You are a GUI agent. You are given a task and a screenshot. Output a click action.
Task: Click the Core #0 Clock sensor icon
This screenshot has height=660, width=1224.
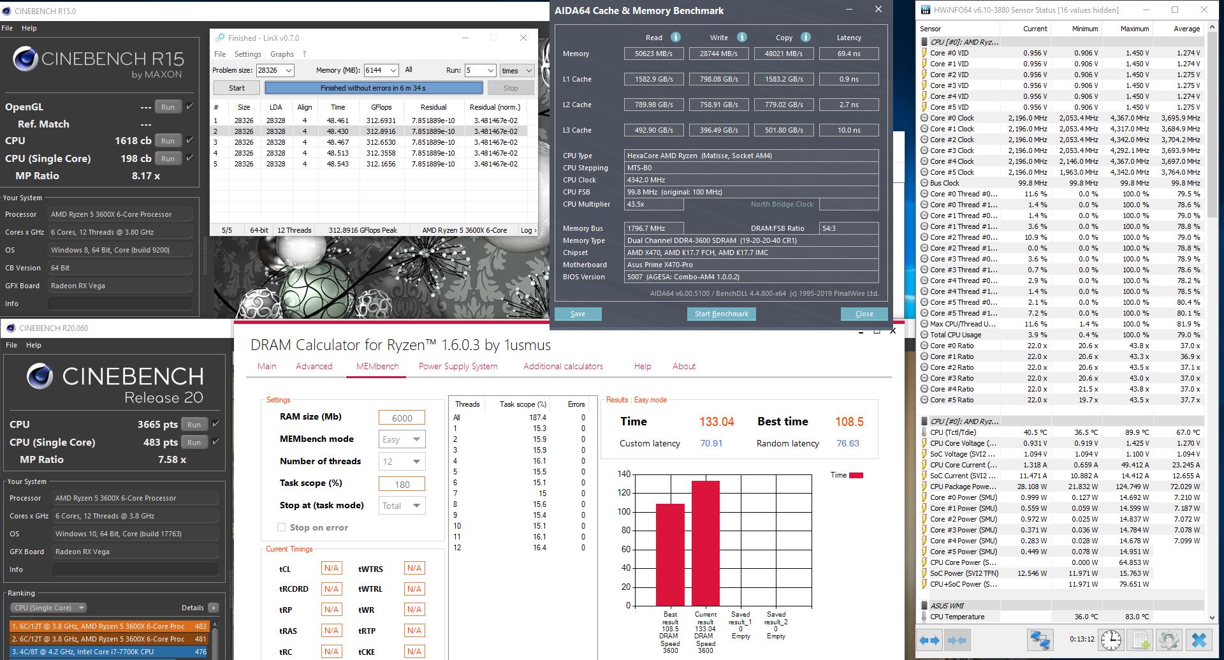point(924,118)
